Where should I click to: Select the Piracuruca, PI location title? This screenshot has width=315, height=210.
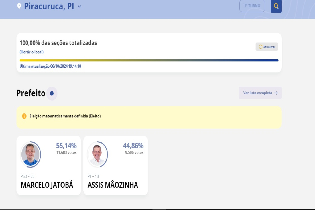49,6
